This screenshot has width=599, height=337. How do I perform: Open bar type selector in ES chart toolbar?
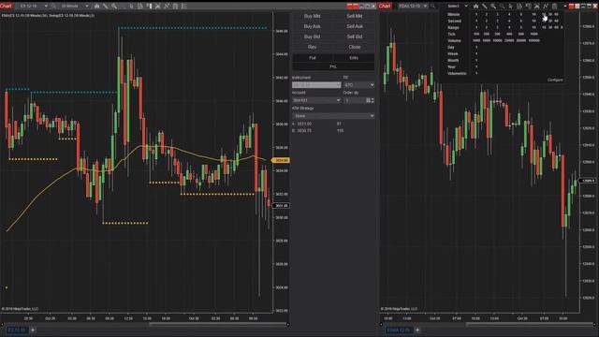[96, 7]
